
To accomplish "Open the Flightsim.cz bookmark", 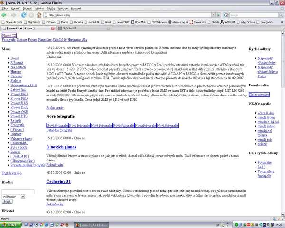I will [32, 22].
